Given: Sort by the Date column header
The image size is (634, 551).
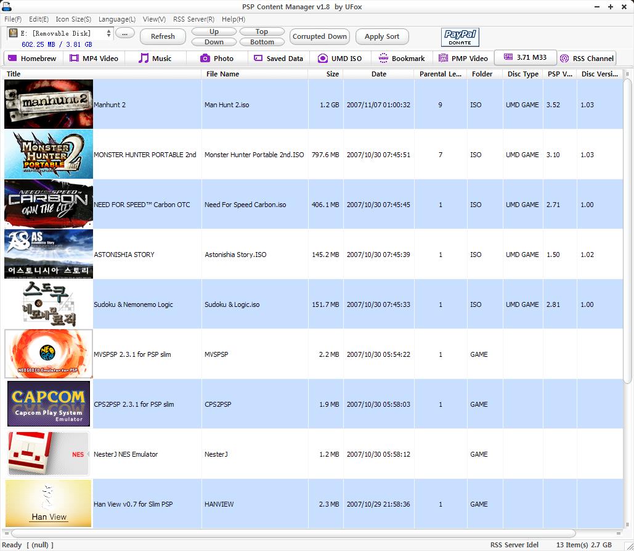Looking at the screenshot, I should [379, 74].
